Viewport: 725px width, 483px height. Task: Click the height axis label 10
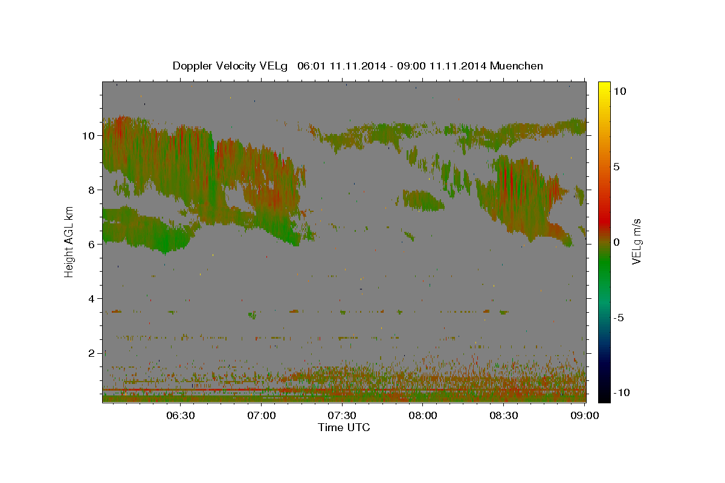[x=88, y=135]
